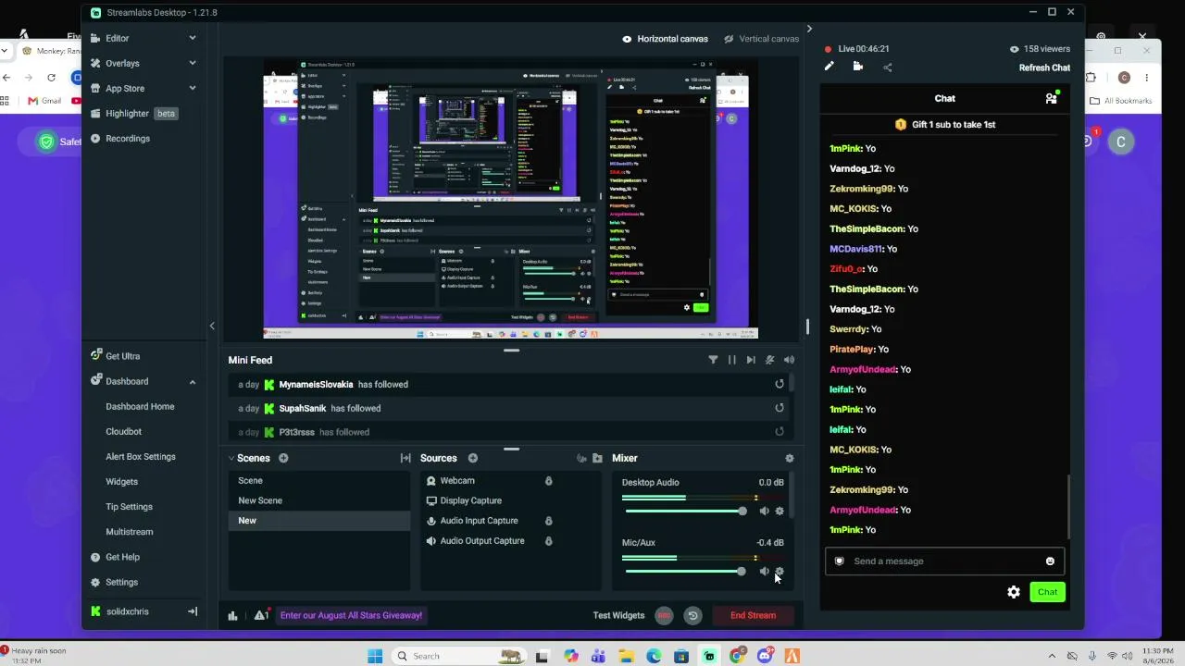Click End Stream button
The width and height of the screenshot is (1185, 666).
(753, 615)
